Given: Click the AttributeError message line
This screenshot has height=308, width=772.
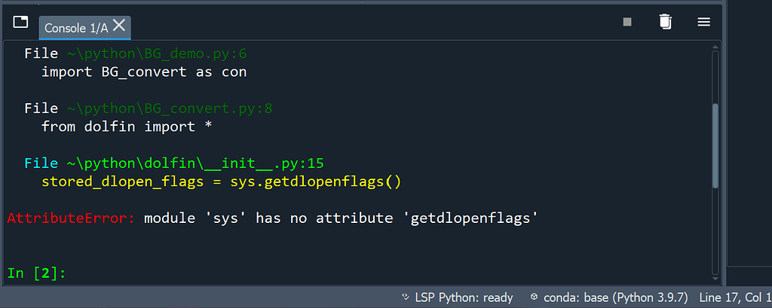Looking at the screenshot, I should pyautogui.click(x=271, y=218).
